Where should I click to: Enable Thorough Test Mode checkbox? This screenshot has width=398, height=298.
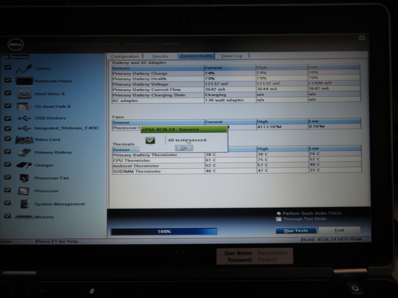point(279,219)
